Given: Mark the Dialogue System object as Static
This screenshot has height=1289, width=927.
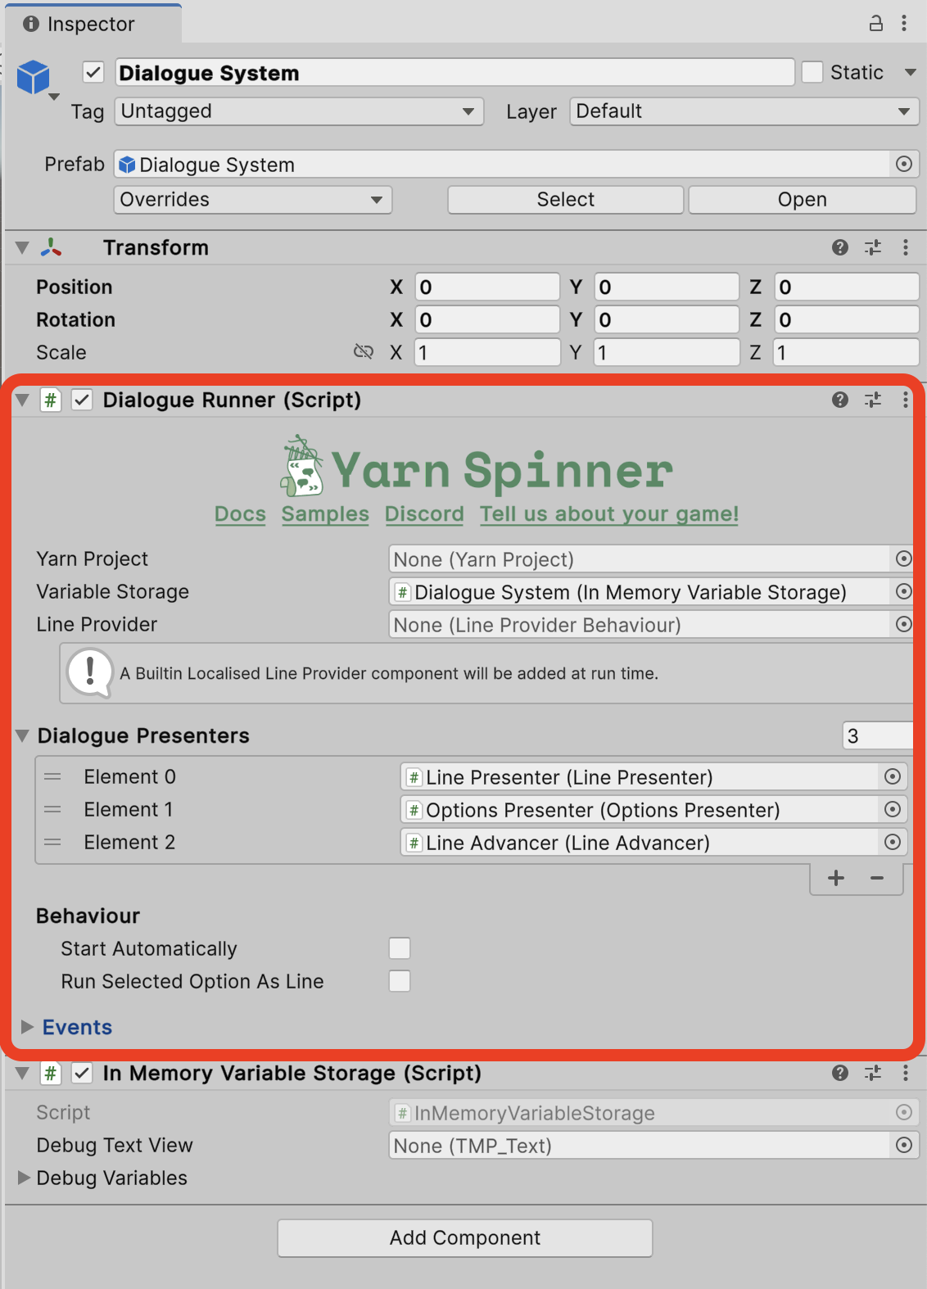Looking at the screenshot, I should coord(812,72).
